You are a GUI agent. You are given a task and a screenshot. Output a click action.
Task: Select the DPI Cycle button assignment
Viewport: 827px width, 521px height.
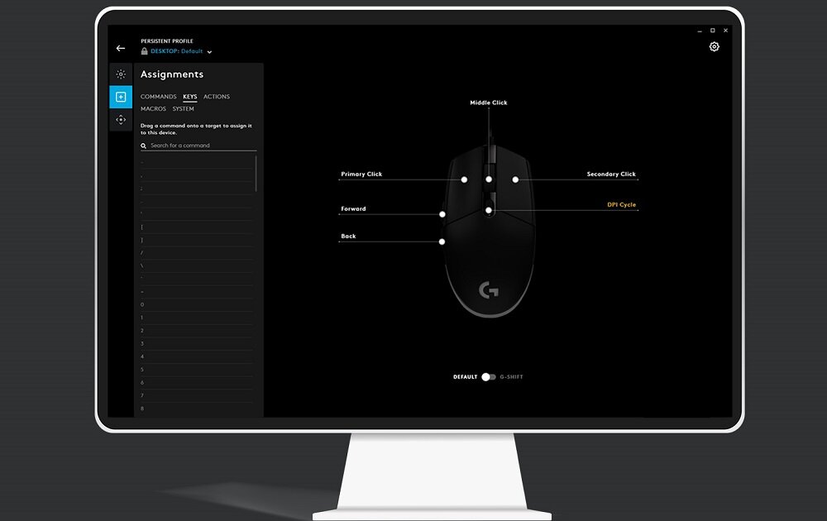coord(621,205)
